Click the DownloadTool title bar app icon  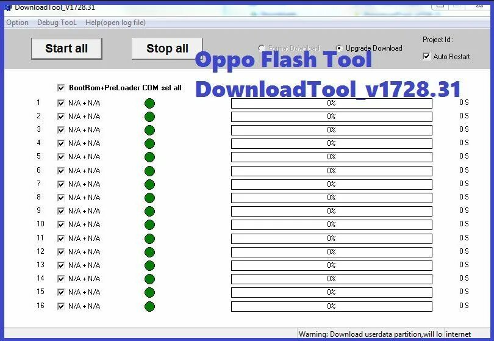point(8,7)
